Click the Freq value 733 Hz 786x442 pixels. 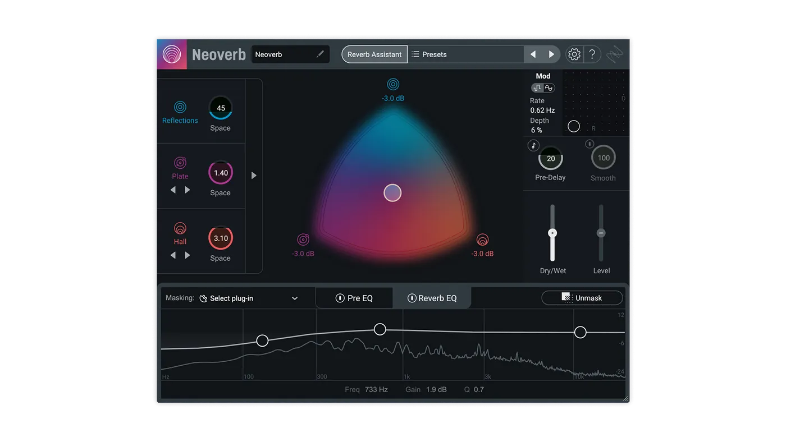[376, 389]
